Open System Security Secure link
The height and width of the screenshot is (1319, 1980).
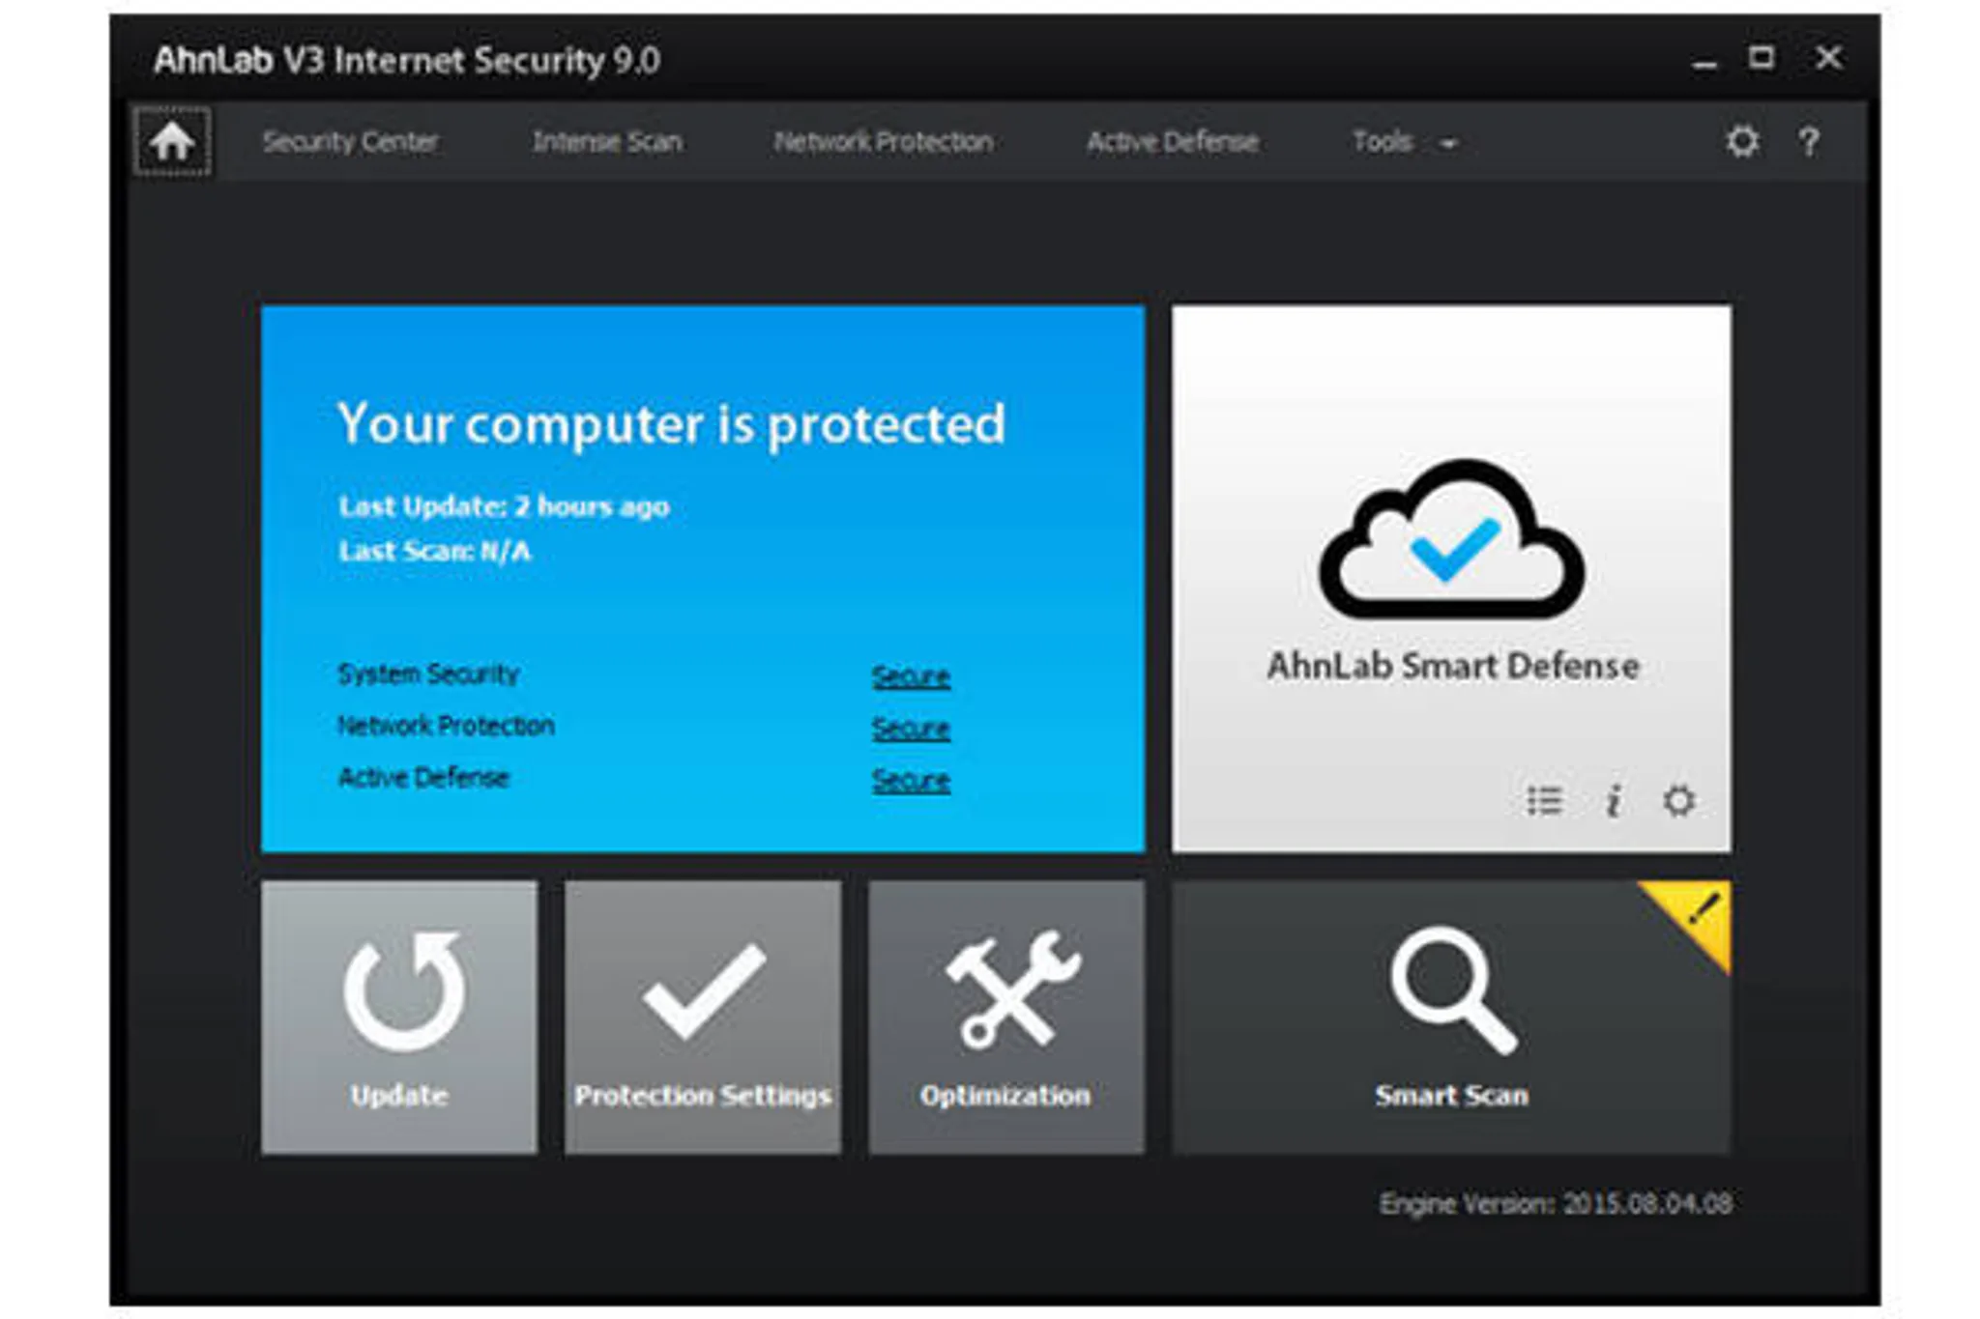pos(911,676)
